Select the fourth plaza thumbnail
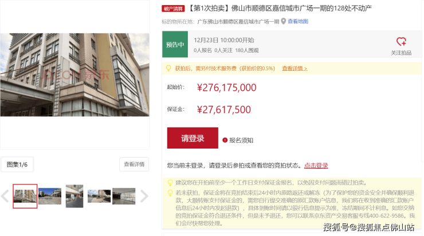 99,196
